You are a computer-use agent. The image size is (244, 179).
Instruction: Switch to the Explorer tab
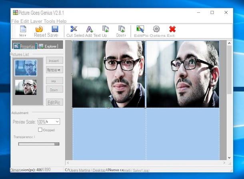tap(48, 46)
